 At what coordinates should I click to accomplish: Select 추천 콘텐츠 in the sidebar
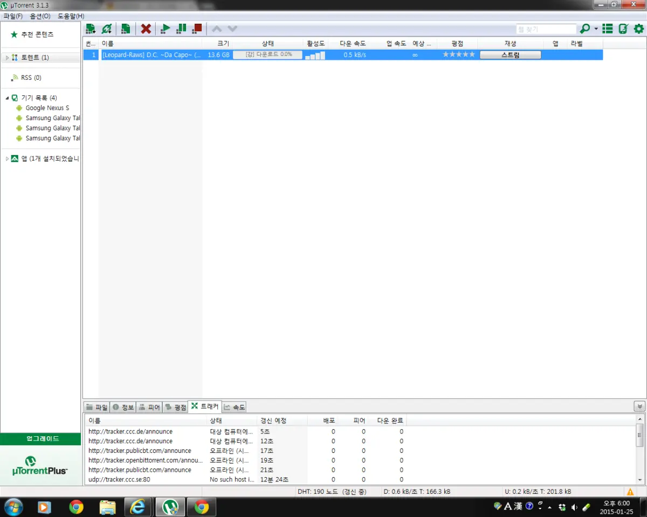pos(37,34)
